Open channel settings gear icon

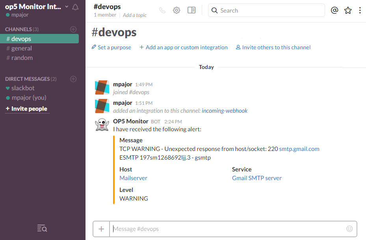coord(176,10)
